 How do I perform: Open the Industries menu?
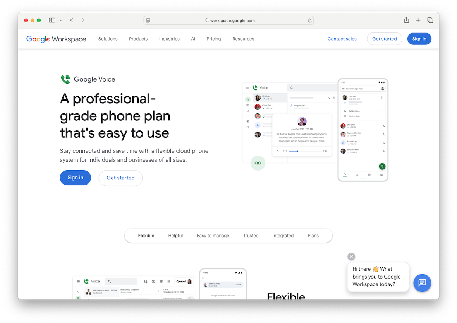click(169, 39)
